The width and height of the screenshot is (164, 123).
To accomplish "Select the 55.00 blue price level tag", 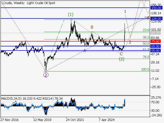I will (x=156, y=50).
